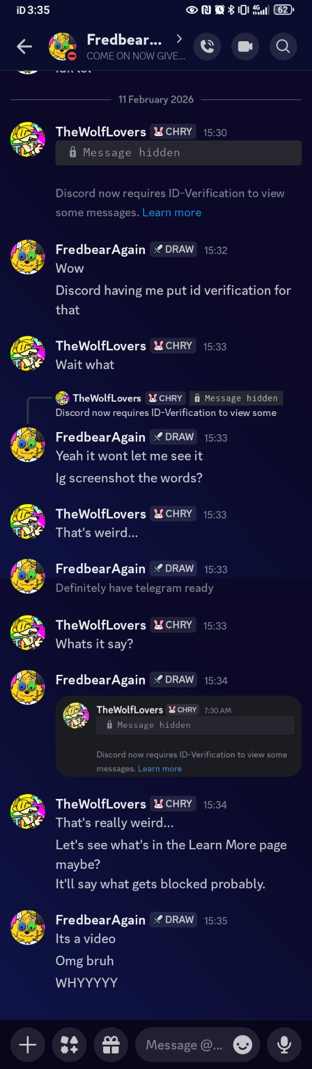Image resolution: width=312 pixels, height=1069 pixels.
Task: Open Learn more link under 15:30 message
Action: pos(171,212)
